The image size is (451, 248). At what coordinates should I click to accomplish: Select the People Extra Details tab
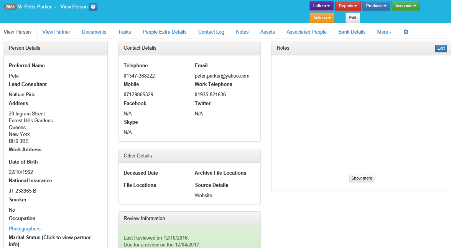click(x=165, y=32)
